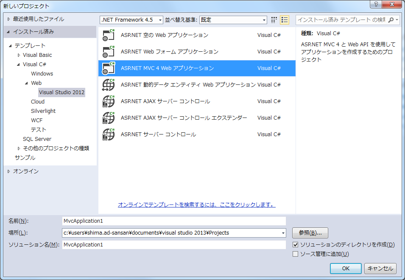Click the ASP.NET Web フォーム アプリケーション icon

[108, 51]
